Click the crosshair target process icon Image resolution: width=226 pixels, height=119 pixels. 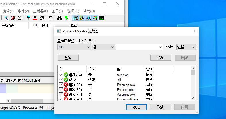[42, 18]
